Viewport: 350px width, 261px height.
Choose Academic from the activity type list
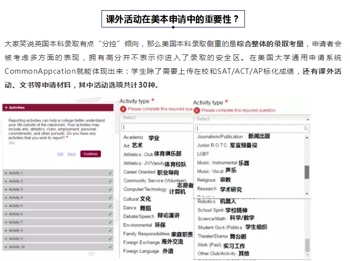(x=134, y=137)
